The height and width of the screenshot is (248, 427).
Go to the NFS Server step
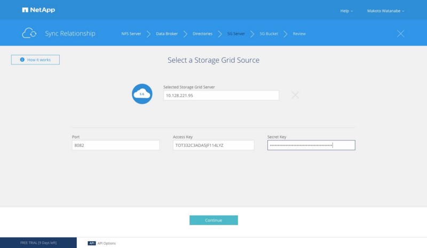pyautogui.click(x=131, y=34)
